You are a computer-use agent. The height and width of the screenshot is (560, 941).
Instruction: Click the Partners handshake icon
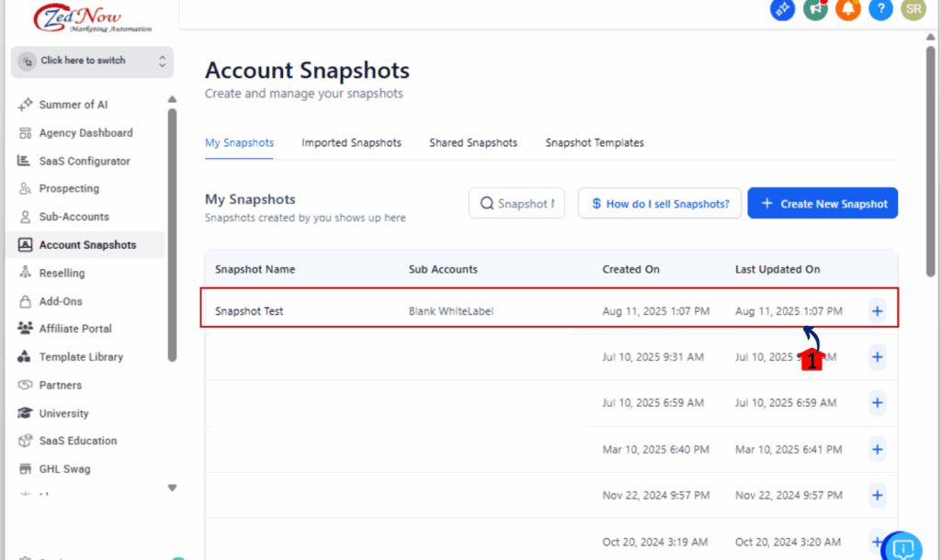25,385
